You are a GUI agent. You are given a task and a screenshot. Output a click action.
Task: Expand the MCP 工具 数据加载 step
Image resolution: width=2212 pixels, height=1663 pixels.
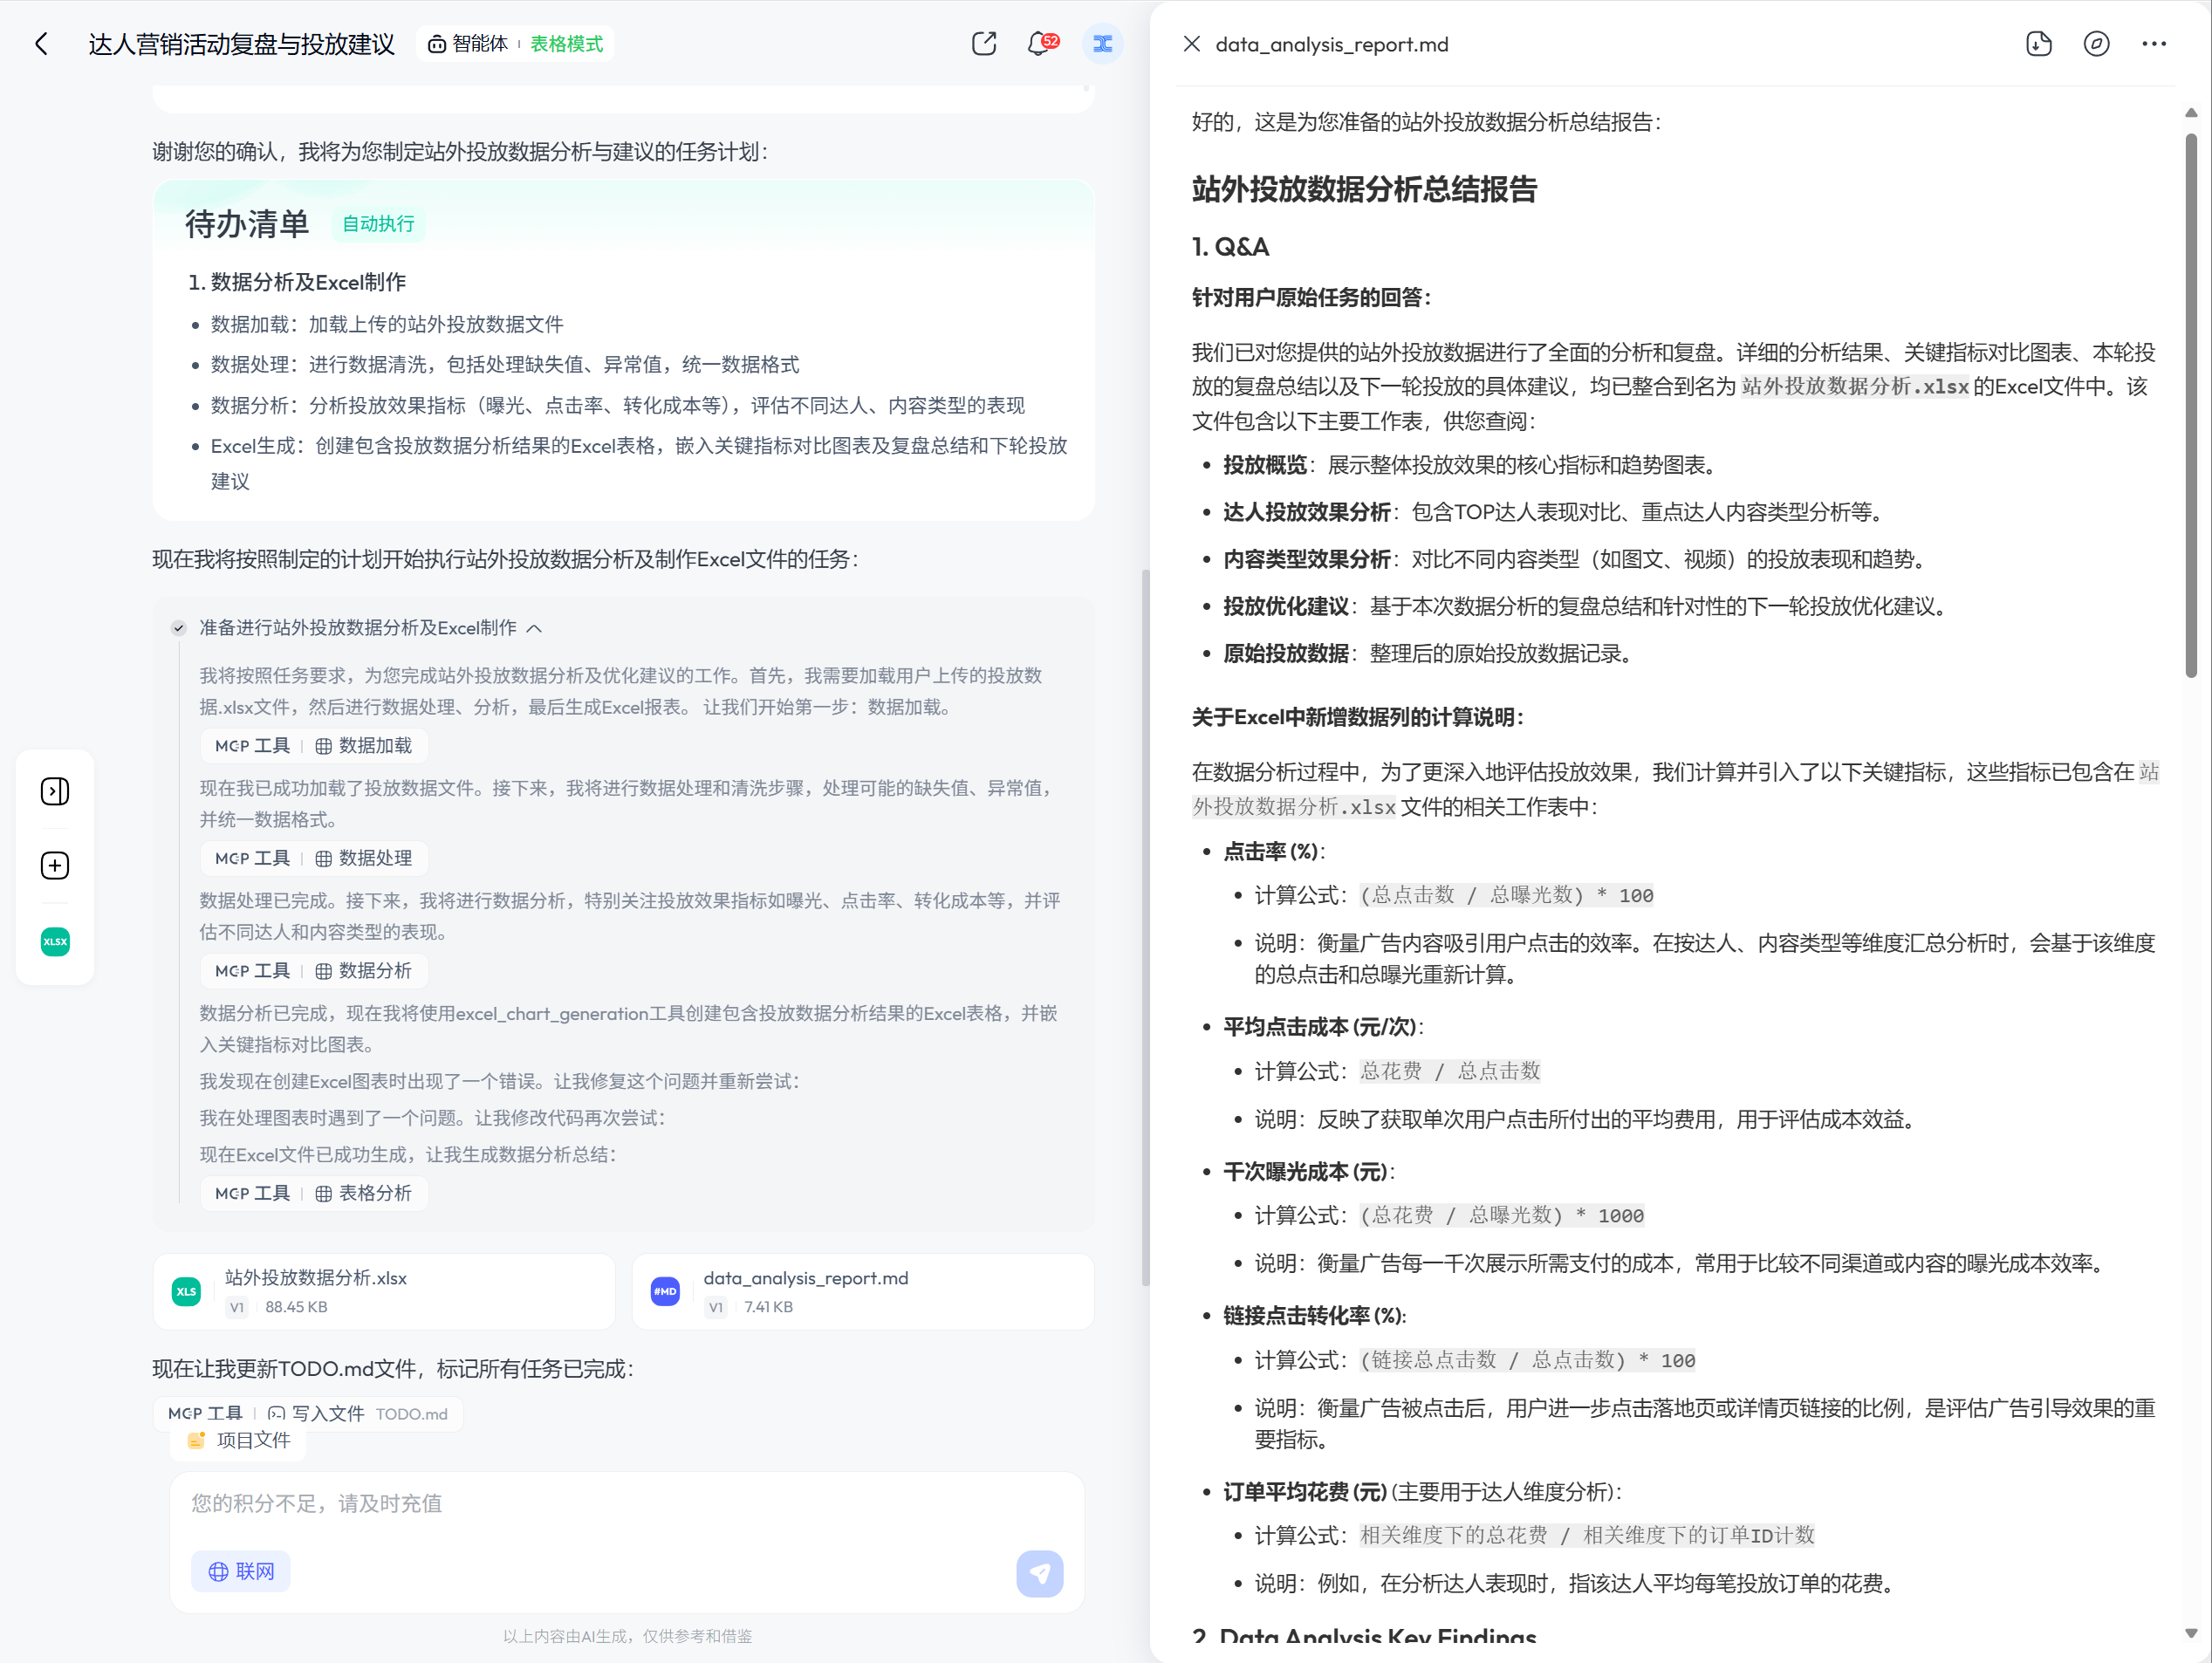314,746
